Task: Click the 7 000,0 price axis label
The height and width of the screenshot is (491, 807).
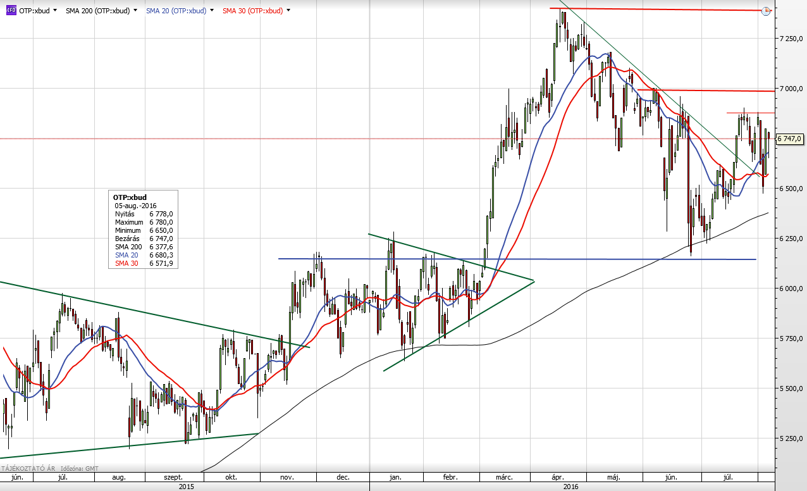Action: click(x=791, y=89)
